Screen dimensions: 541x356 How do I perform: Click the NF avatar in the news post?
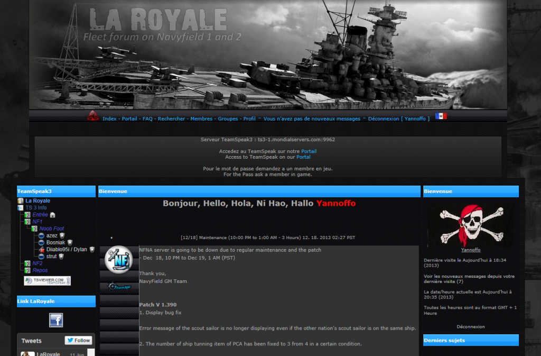coord(119,260)
